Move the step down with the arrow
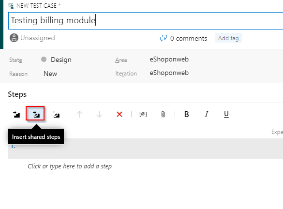Viewport: 283px width, 209px height. tap(100, 114)
